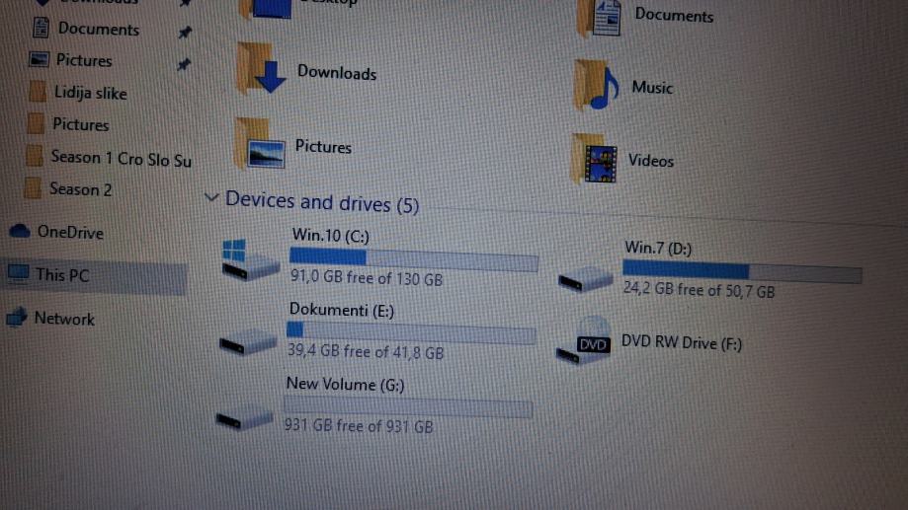Open the Videos folder icon
Image resolution: width=908 pixels, height=510 pixels.
coord(594,159)
